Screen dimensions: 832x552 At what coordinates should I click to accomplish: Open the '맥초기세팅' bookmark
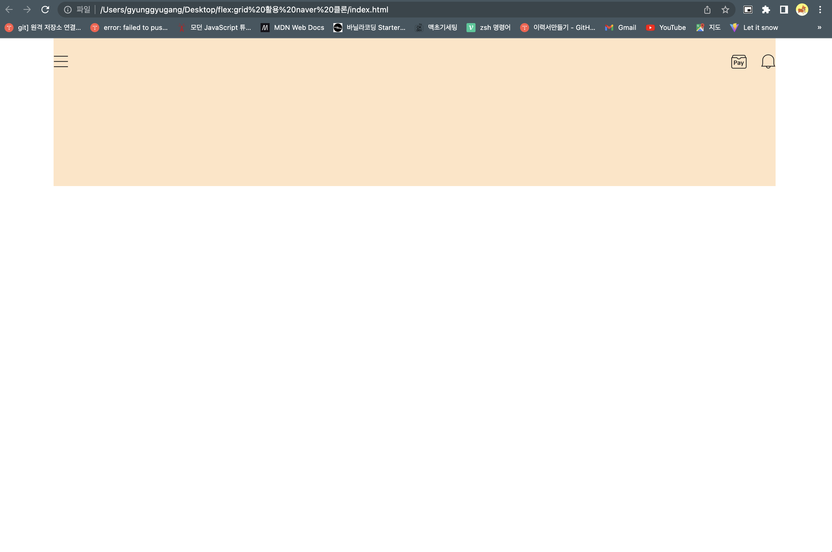(436, 27)
